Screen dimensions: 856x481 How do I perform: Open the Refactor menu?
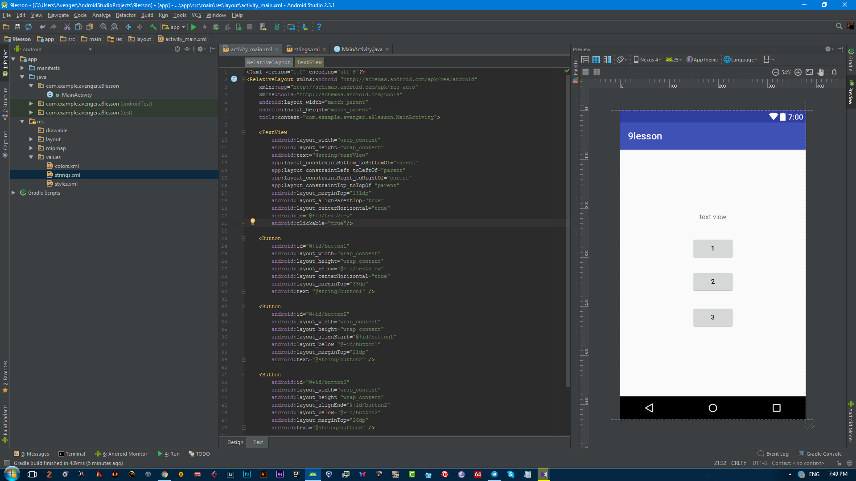pos(125,15)
